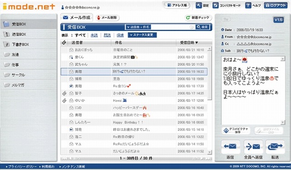Click replied status icon on 博隆 お疲れさま row
The width and height of the screenshot is (291, 170).
click(x=71, y=129)
